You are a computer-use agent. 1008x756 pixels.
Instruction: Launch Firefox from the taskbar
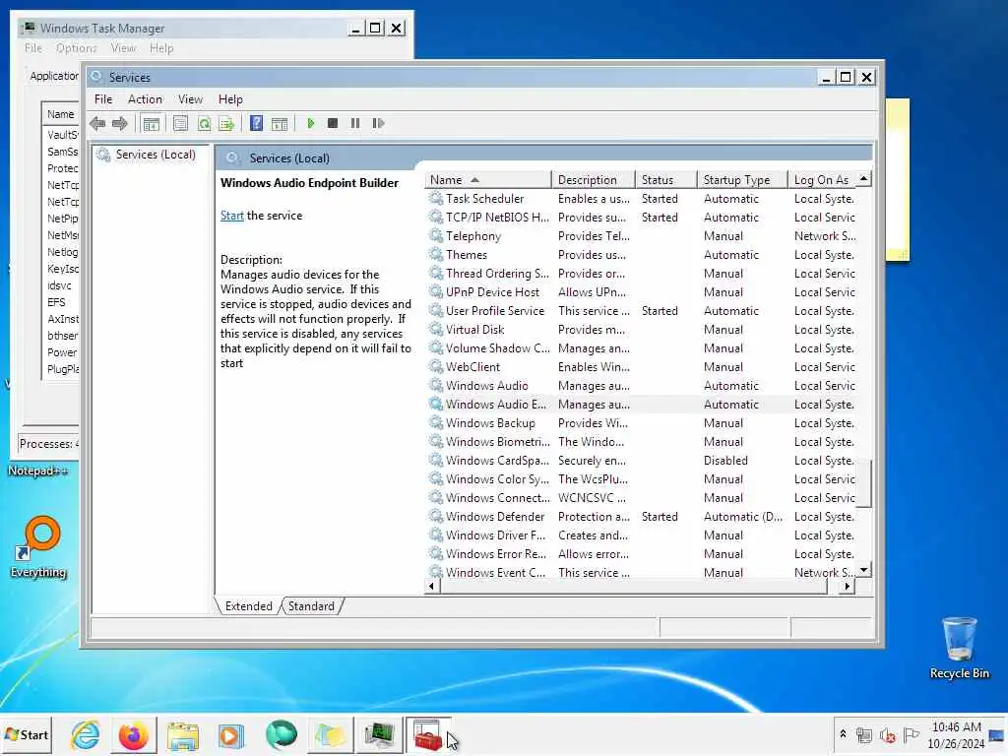tap(134, 735)
